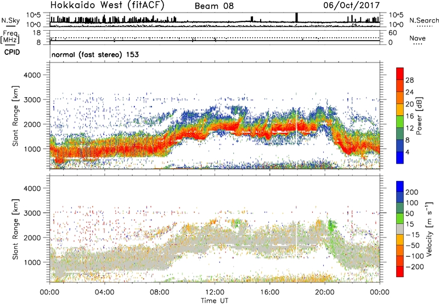Click the "N.Sky" legend label
The height and width of the screenshot is (304, 439).
click(10, 20)
